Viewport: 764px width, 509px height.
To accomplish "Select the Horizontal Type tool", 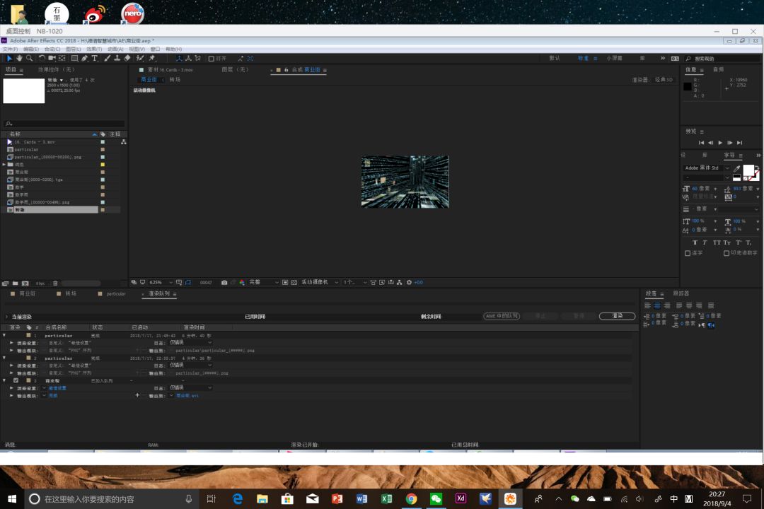I will [x=95, y=59].
